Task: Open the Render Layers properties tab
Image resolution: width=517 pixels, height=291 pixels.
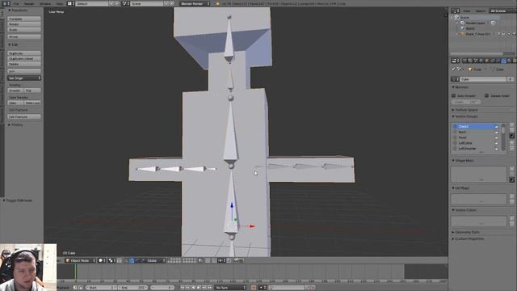Action: coord(470,61)
